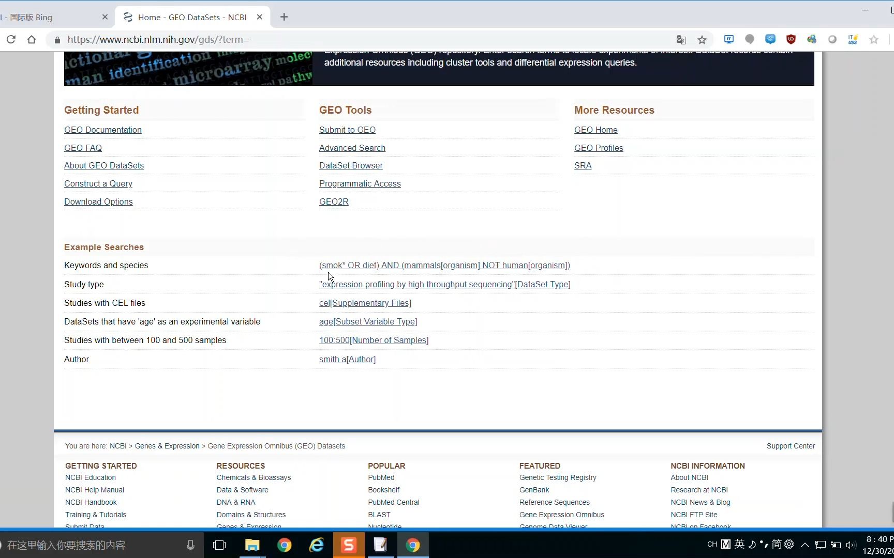Open the IE Tab globe extension
Screen dimensions: 894x558
pyautogui.click(x=812, y=39)
